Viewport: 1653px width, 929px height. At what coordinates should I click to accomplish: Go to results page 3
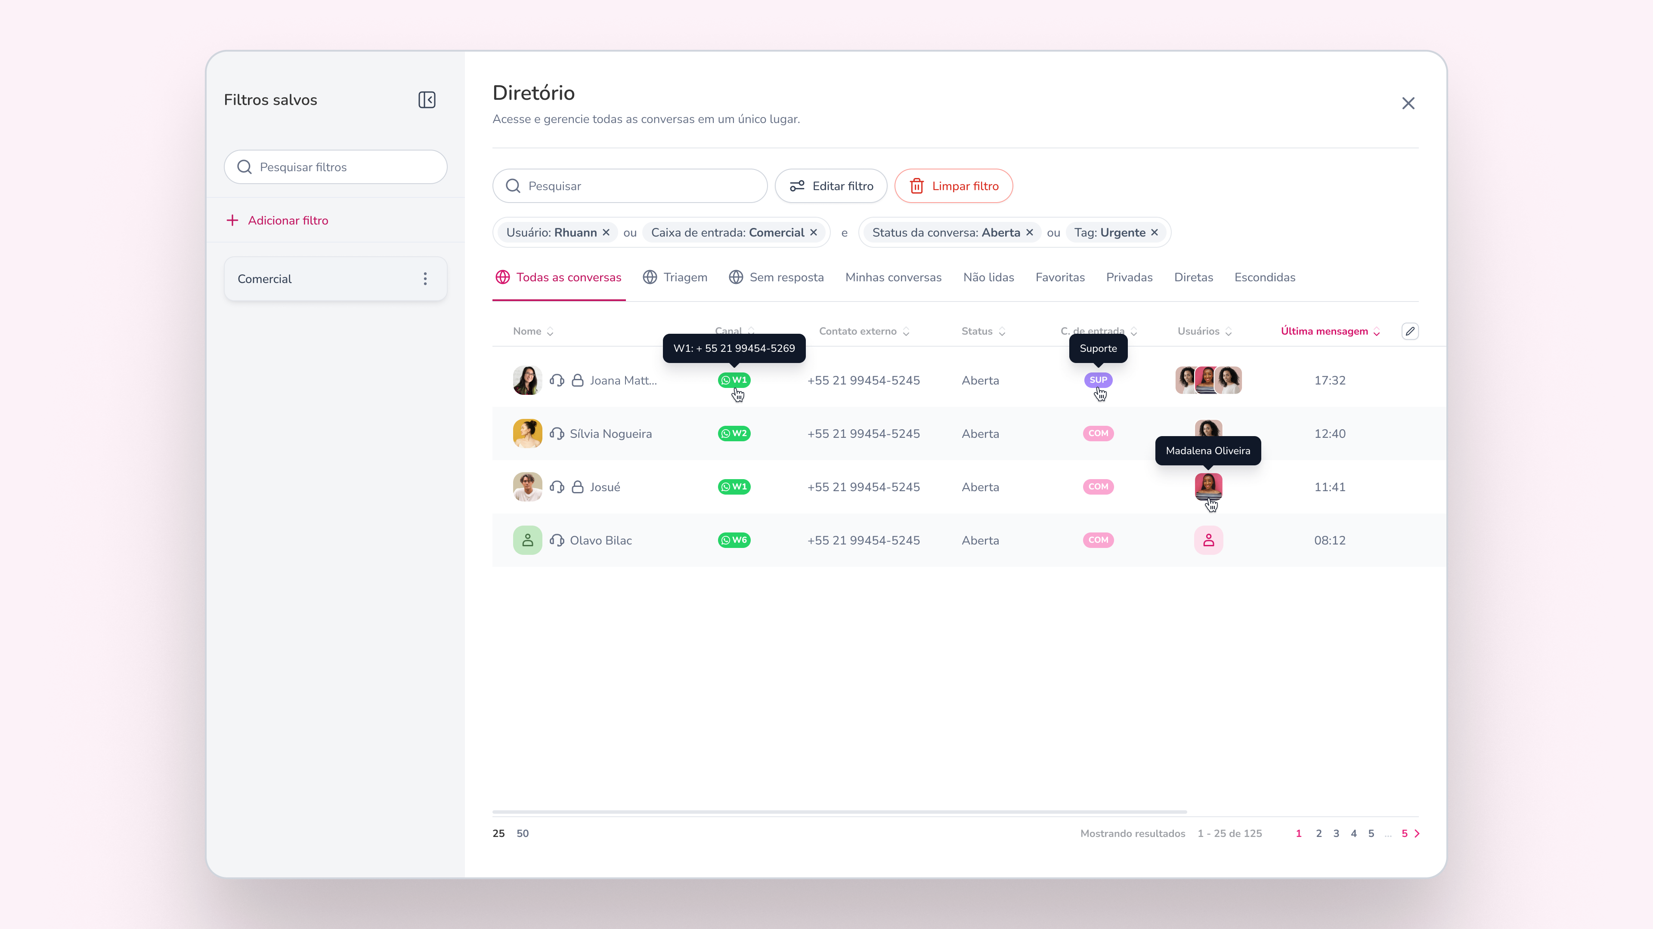[1336, 834]
